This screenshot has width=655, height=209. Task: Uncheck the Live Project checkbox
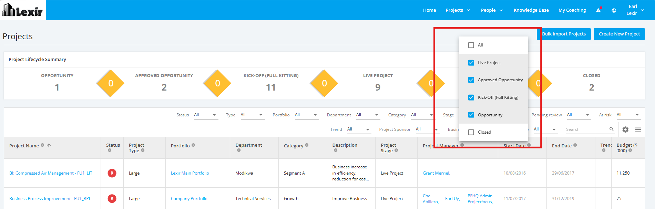471,63
